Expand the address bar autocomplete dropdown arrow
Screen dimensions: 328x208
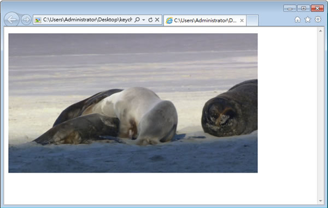143,20
